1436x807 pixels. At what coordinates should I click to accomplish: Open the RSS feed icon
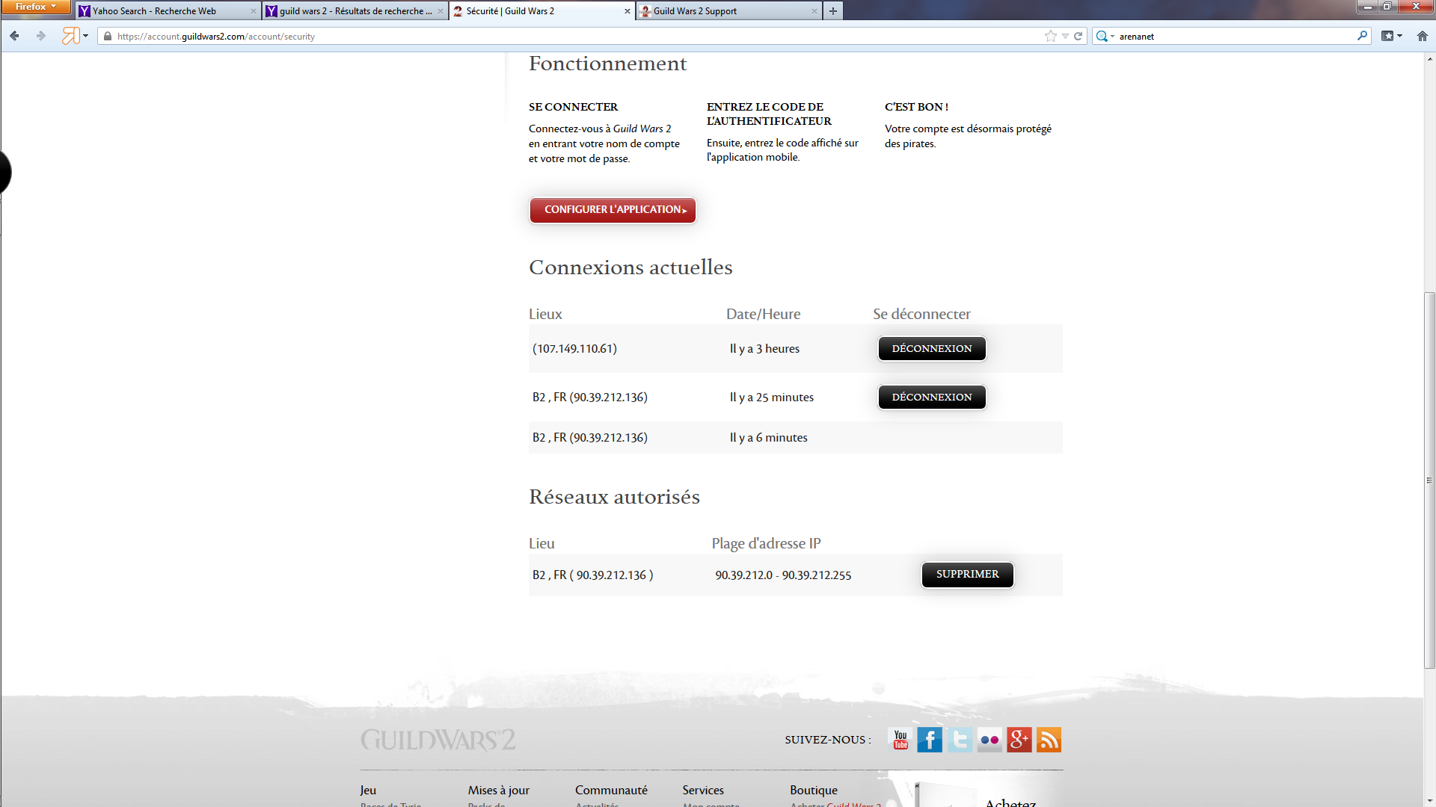[1049, 740]
